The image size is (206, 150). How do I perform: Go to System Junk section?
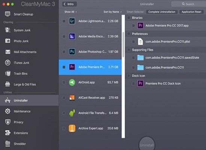(29, 30)
